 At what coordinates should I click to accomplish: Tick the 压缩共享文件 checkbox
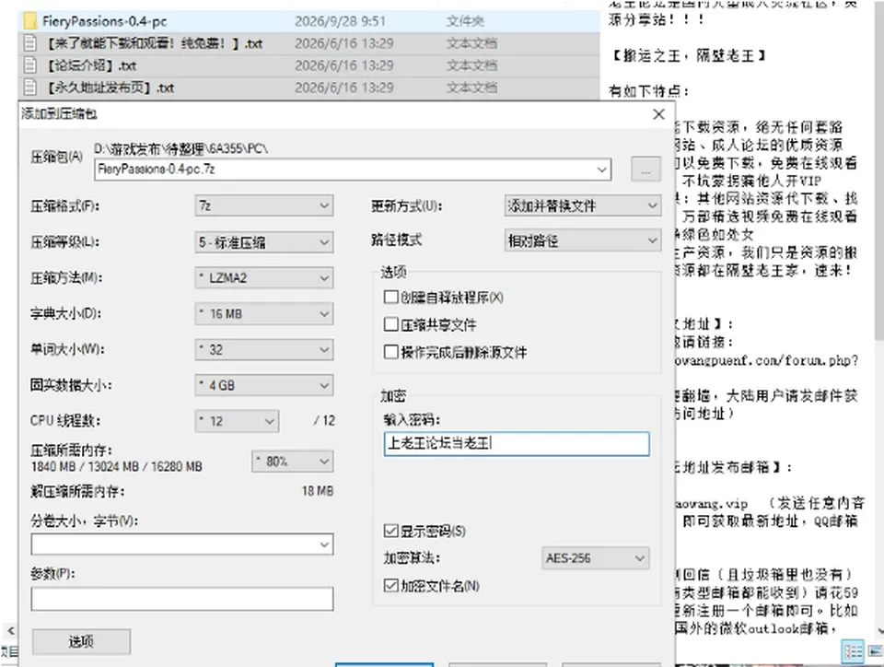coord(390,324)
